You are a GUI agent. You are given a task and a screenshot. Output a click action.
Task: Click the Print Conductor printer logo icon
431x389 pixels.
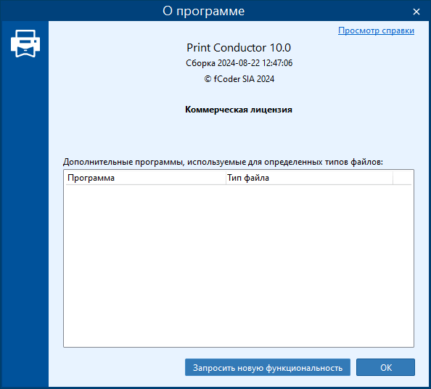(25, 44)
